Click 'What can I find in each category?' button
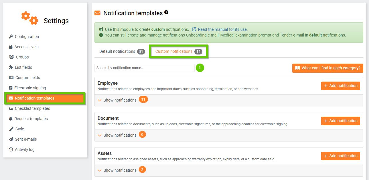The height and width of the screenshot is (180, 369). click(327, 68)
